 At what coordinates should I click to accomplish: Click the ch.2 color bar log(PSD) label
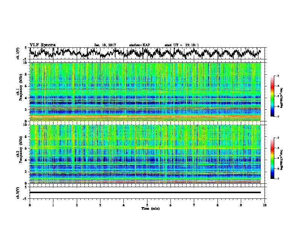click(x=282, y=160)
